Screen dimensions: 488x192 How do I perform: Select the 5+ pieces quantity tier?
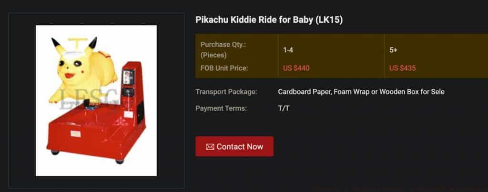coord(394,50)
